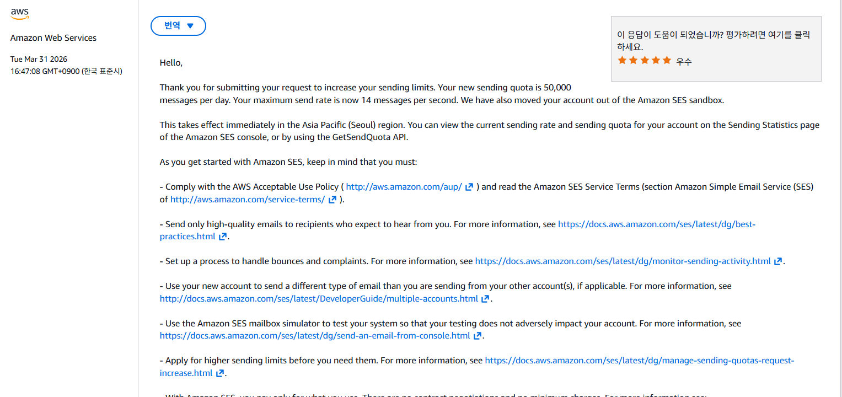Open the send-an-email-from-console.html link
Viewport: 842px width, 397px height.
tap(315, 336)
